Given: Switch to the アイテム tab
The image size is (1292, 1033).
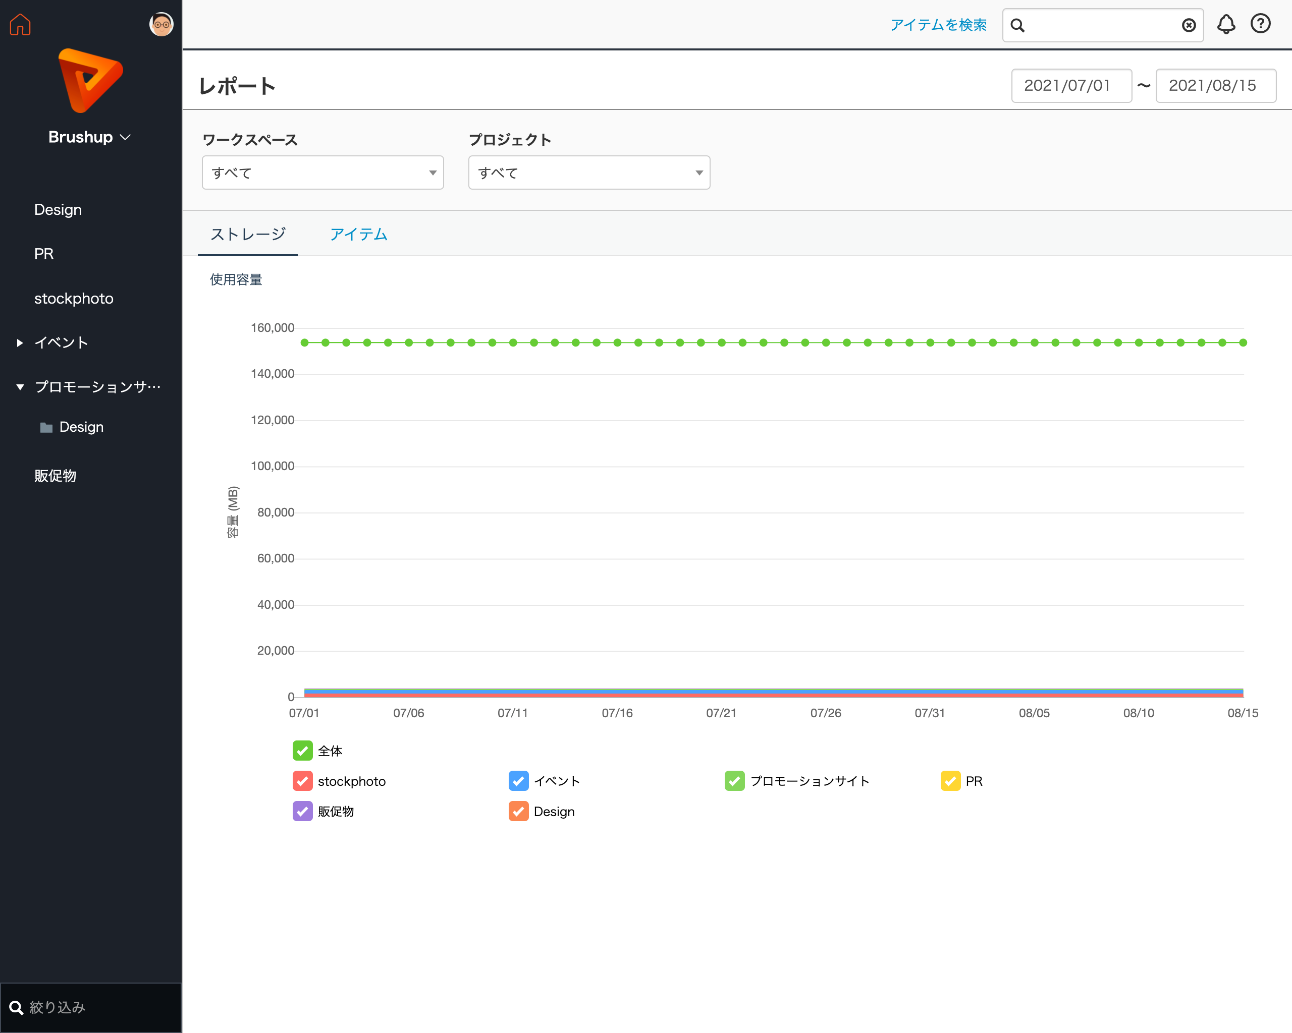Looking at the screenshot, I should pyautogui.click(x=358, y=234).
